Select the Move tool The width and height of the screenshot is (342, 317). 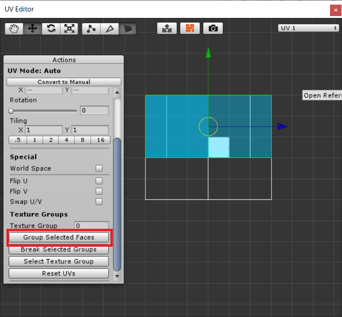point(32,29)
